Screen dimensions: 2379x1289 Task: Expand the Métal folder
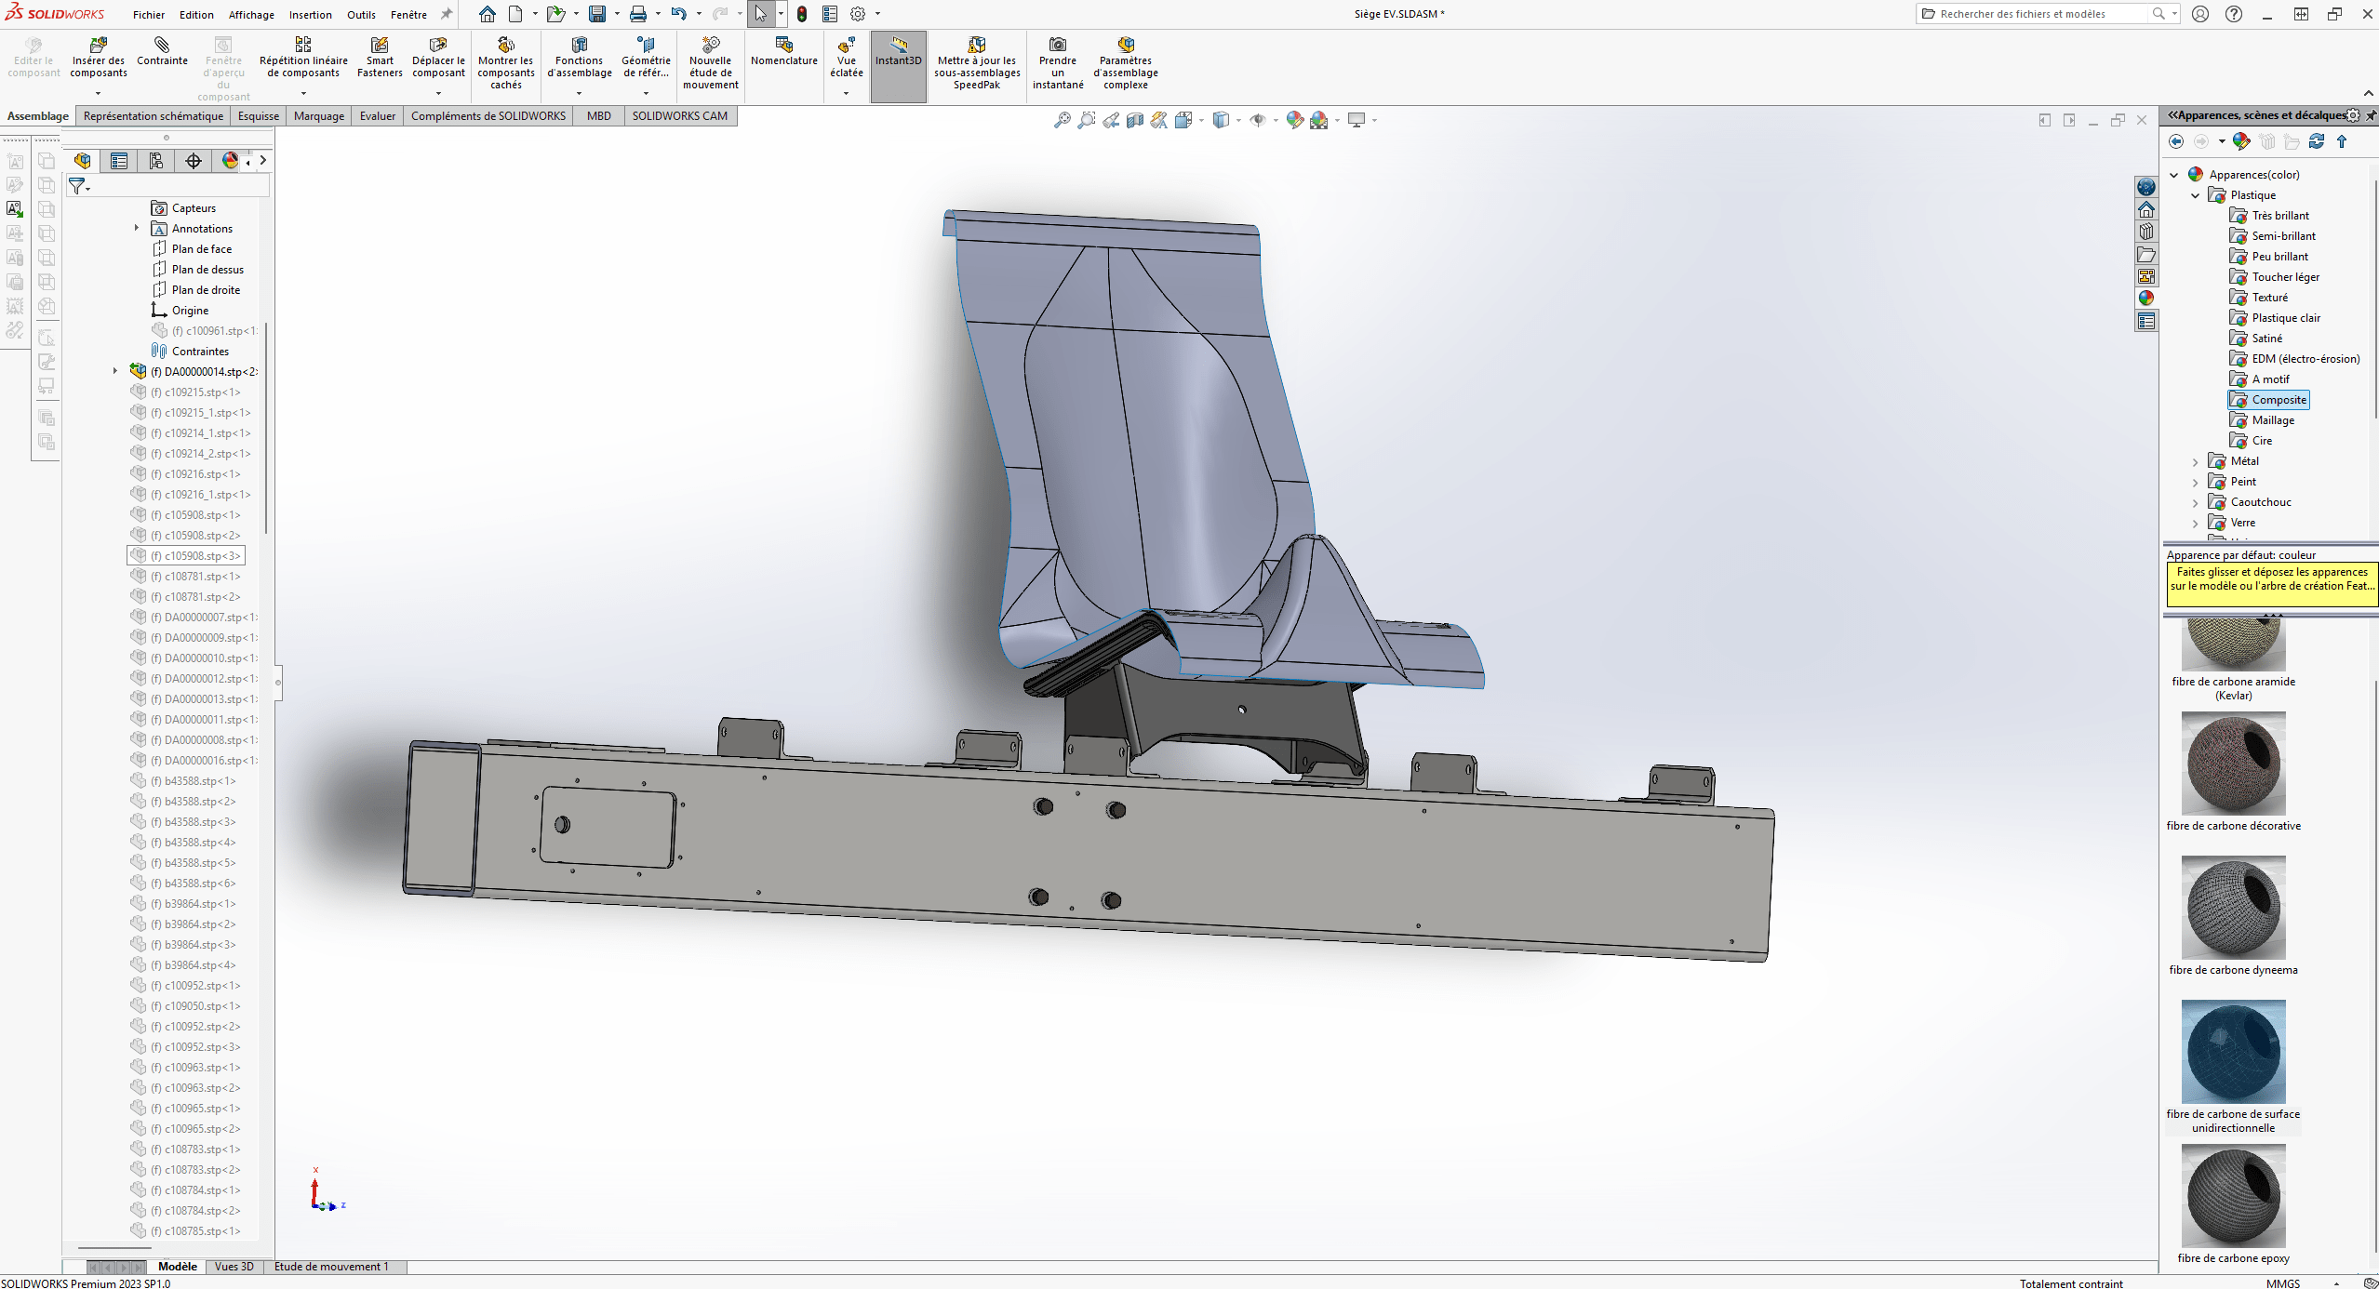click(x=2196, y=461)
